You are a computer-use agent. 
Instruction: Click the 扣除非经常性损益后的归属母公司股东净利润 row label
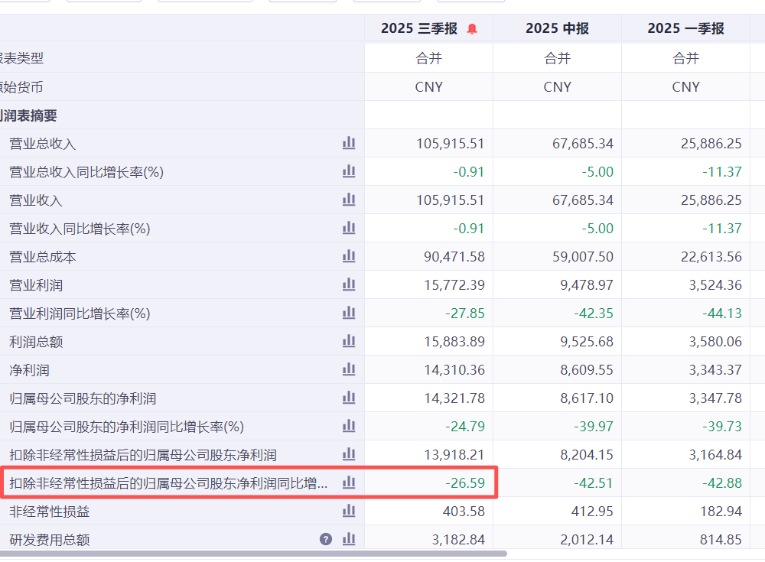click(143, 455)
